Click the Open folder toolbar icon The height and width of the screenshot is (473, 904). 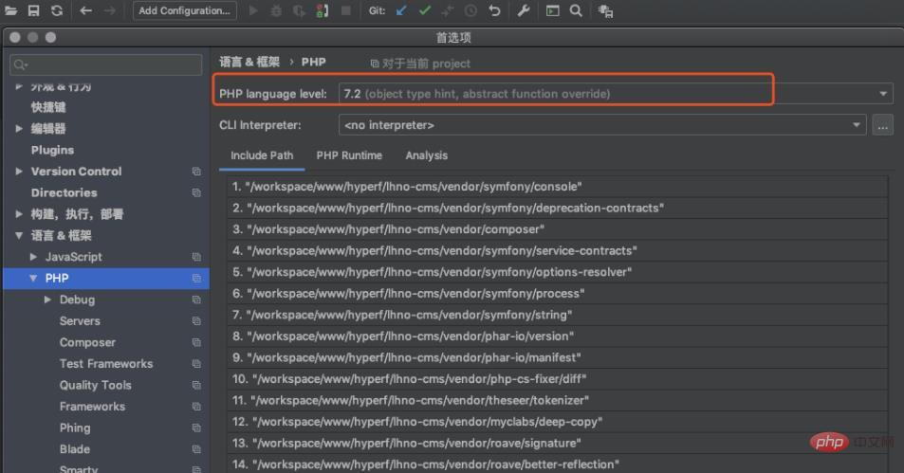pyautogui.click(x=11, y=10)
